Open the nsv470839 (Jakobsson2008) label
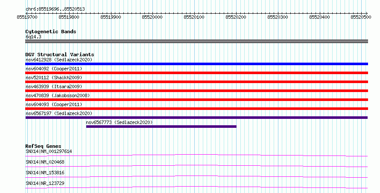The image size is (380, 193). tap(58, 95)
